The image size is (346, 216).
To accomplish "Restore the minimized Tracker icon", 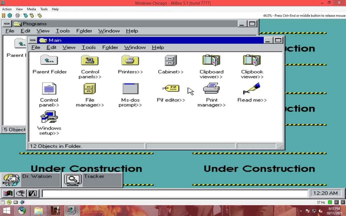I will [92, 180].
